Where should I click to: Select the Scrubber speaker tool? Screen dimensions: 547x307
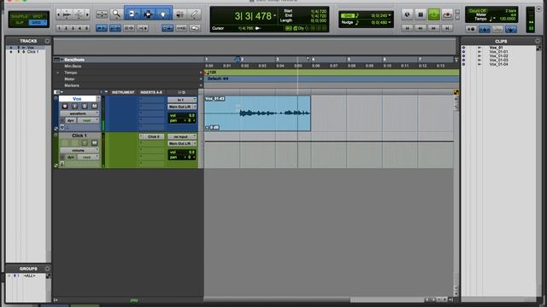tap(179, 14)
